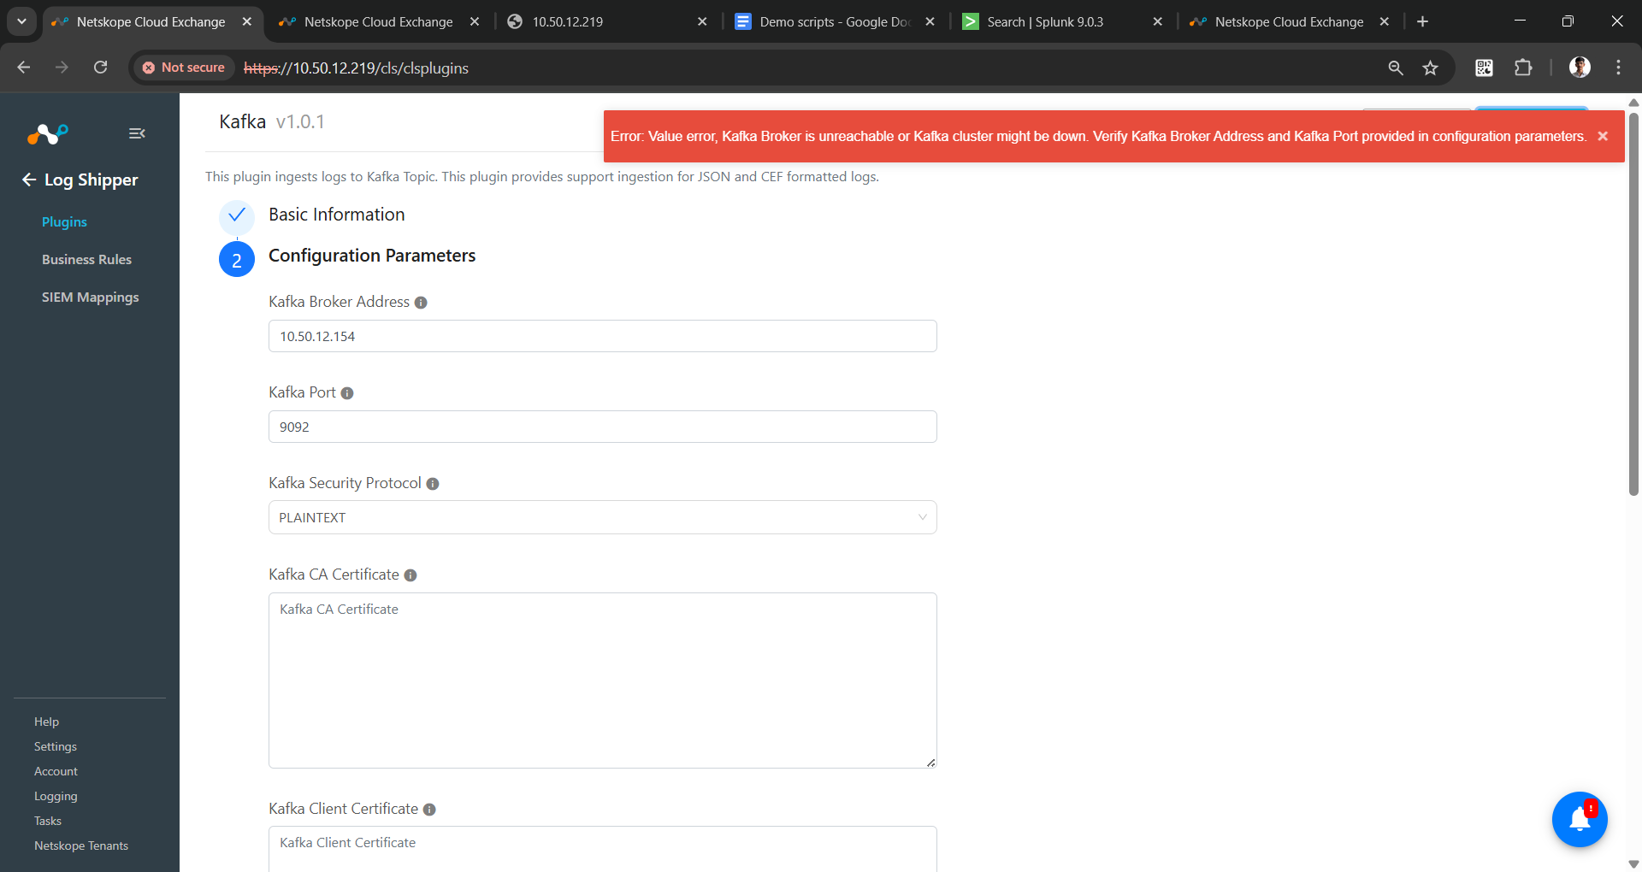Bookmark this page with the star icon
1642x872 pixels.
point(1430,68)
